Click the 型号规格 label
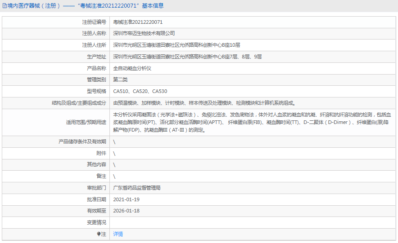 pos(96,91)
